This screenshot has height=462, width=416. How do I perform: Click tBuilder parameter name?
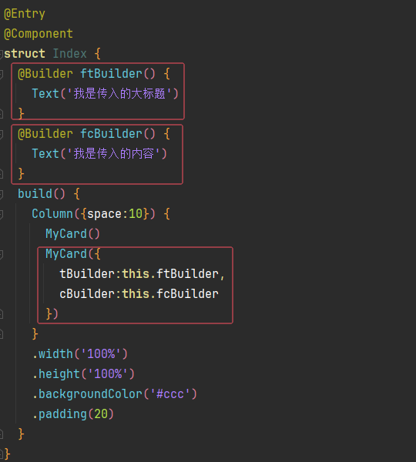[x=87, y=274]
